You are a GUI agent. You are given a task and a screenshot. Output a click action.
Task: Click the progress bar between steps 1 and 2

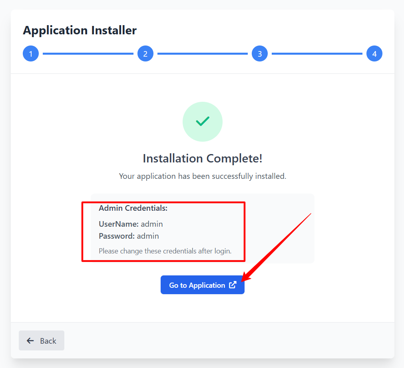[x=88, y=53]
